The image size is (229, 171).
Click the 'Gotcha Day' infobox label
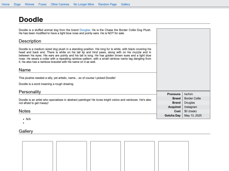(173, 115)
